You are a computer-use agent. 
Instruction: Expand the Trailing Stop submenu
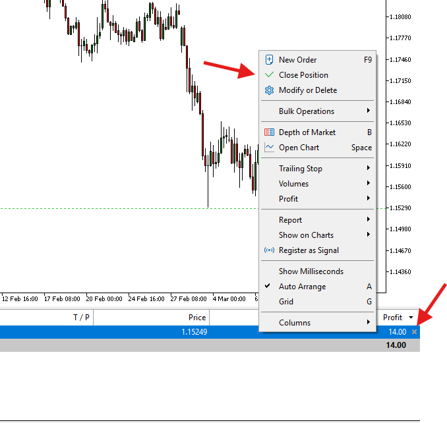(x=318, y=169)
